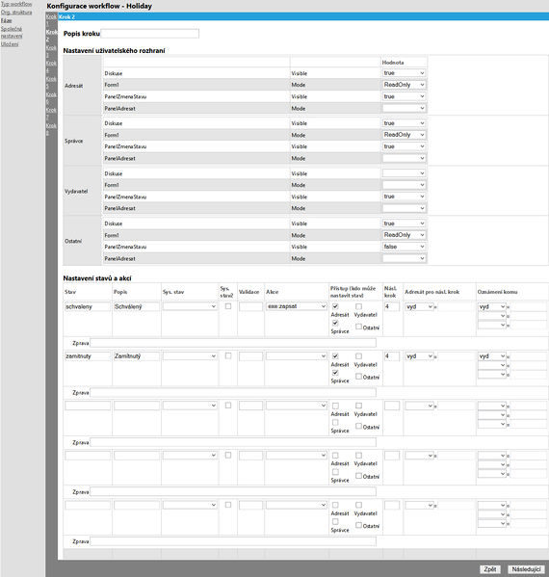Click the empty Stav field in third state row
The width and height of the screenshot is (549, 577).
coord(88,406)
